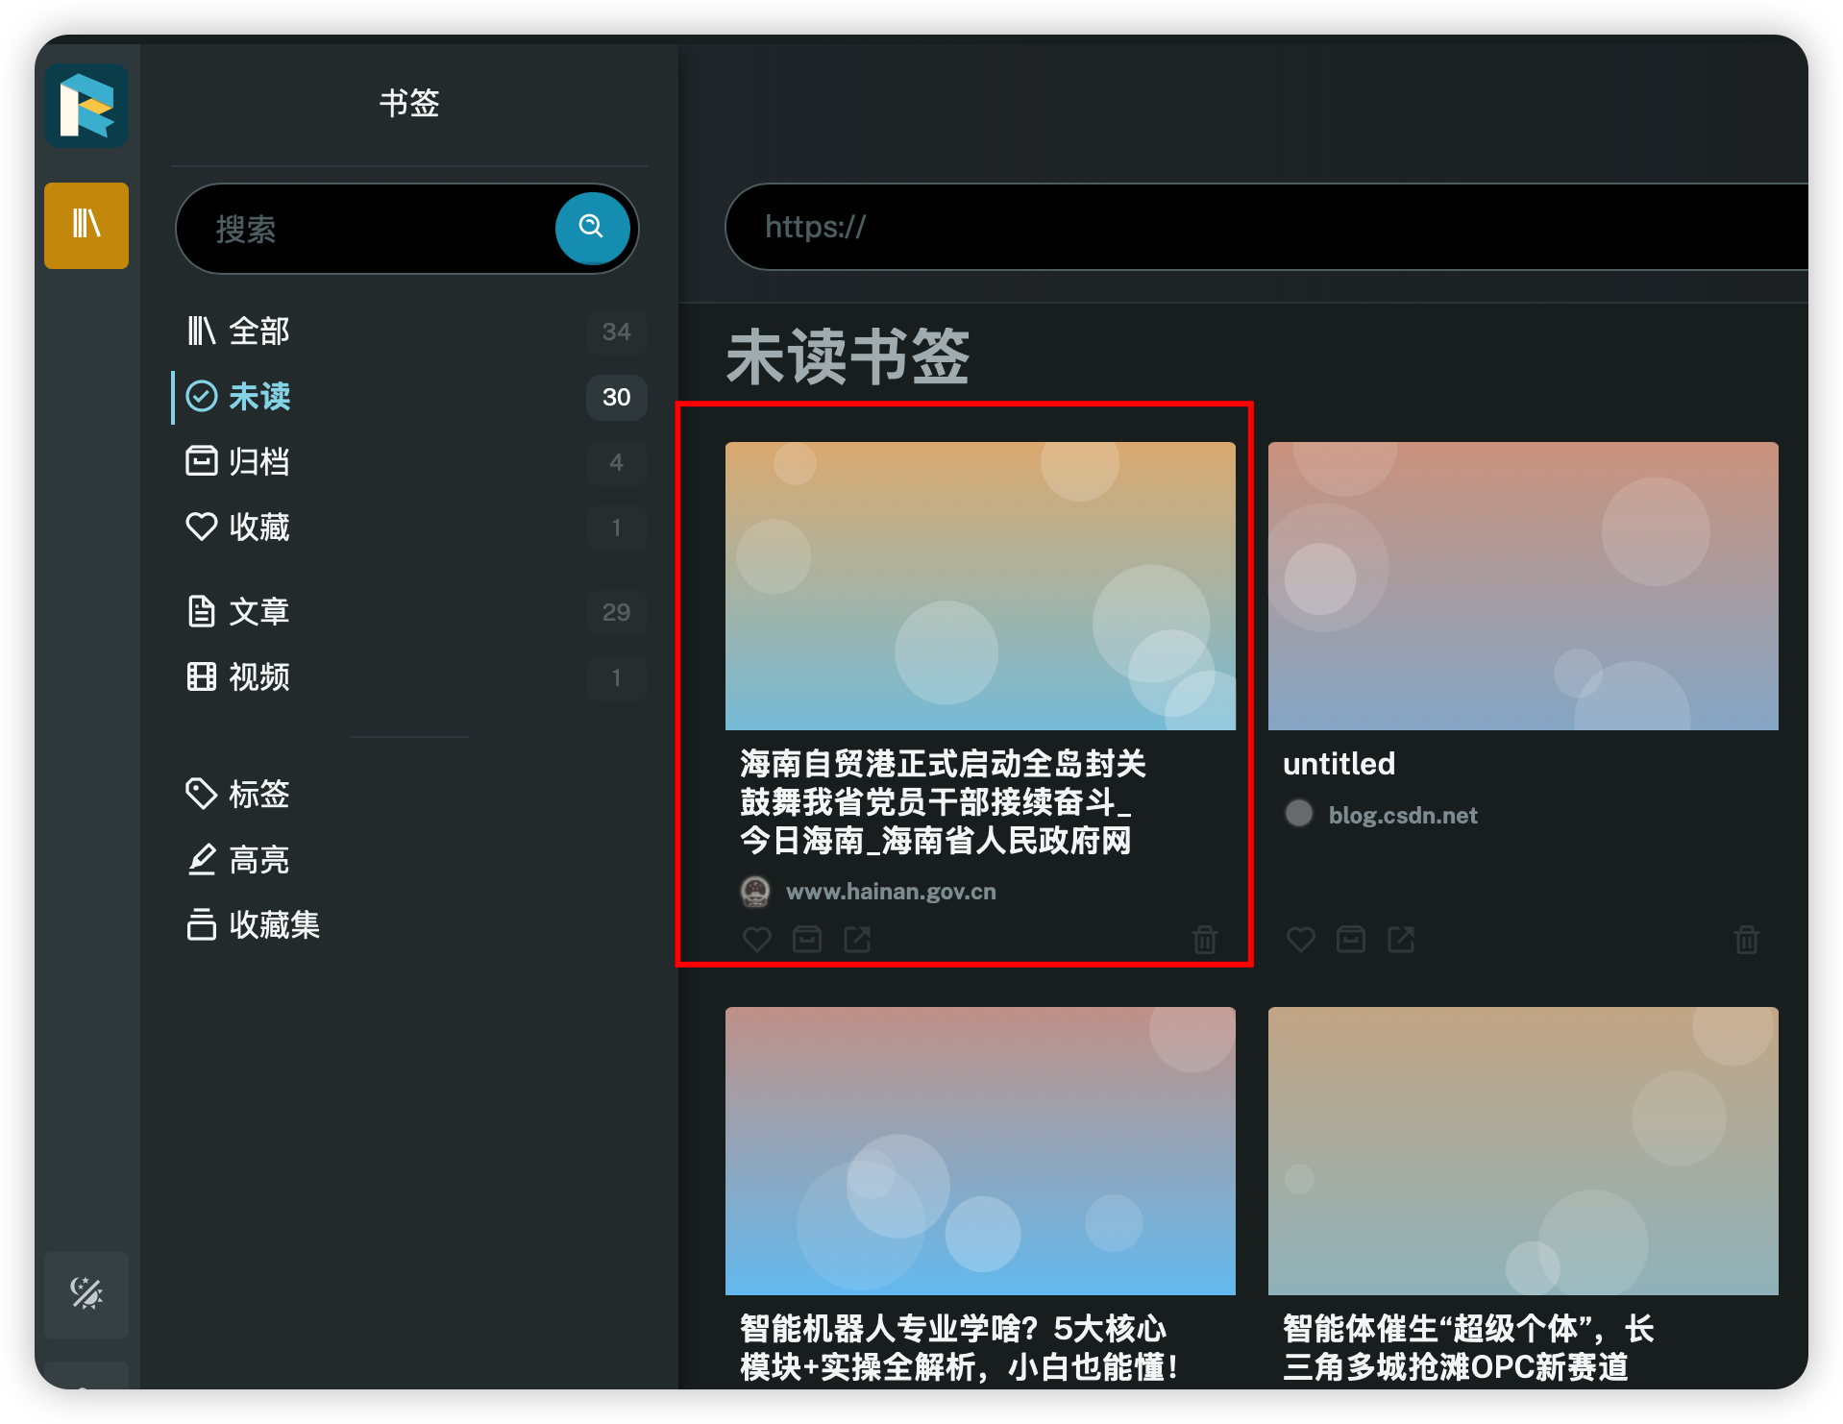Show 收藏 favorites
1843x1424 pixels.
pos(409,528)
